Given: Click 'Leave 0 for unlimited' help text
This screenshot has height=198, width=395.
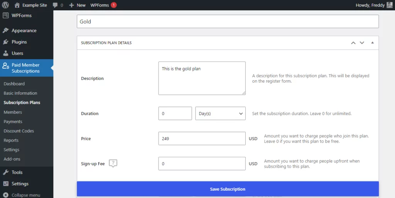Looking at the screenshot, I should point(331,113).
